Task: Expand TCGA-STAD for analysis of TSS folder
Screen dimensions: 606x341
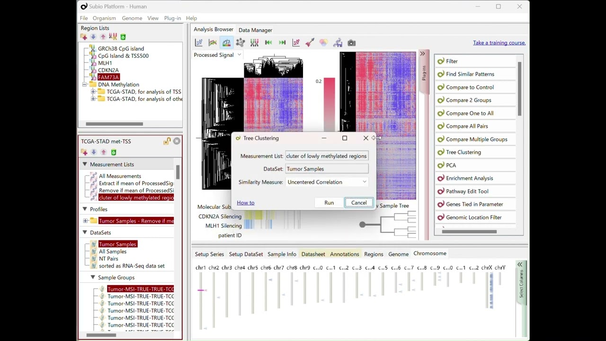Action: point(93,92)
